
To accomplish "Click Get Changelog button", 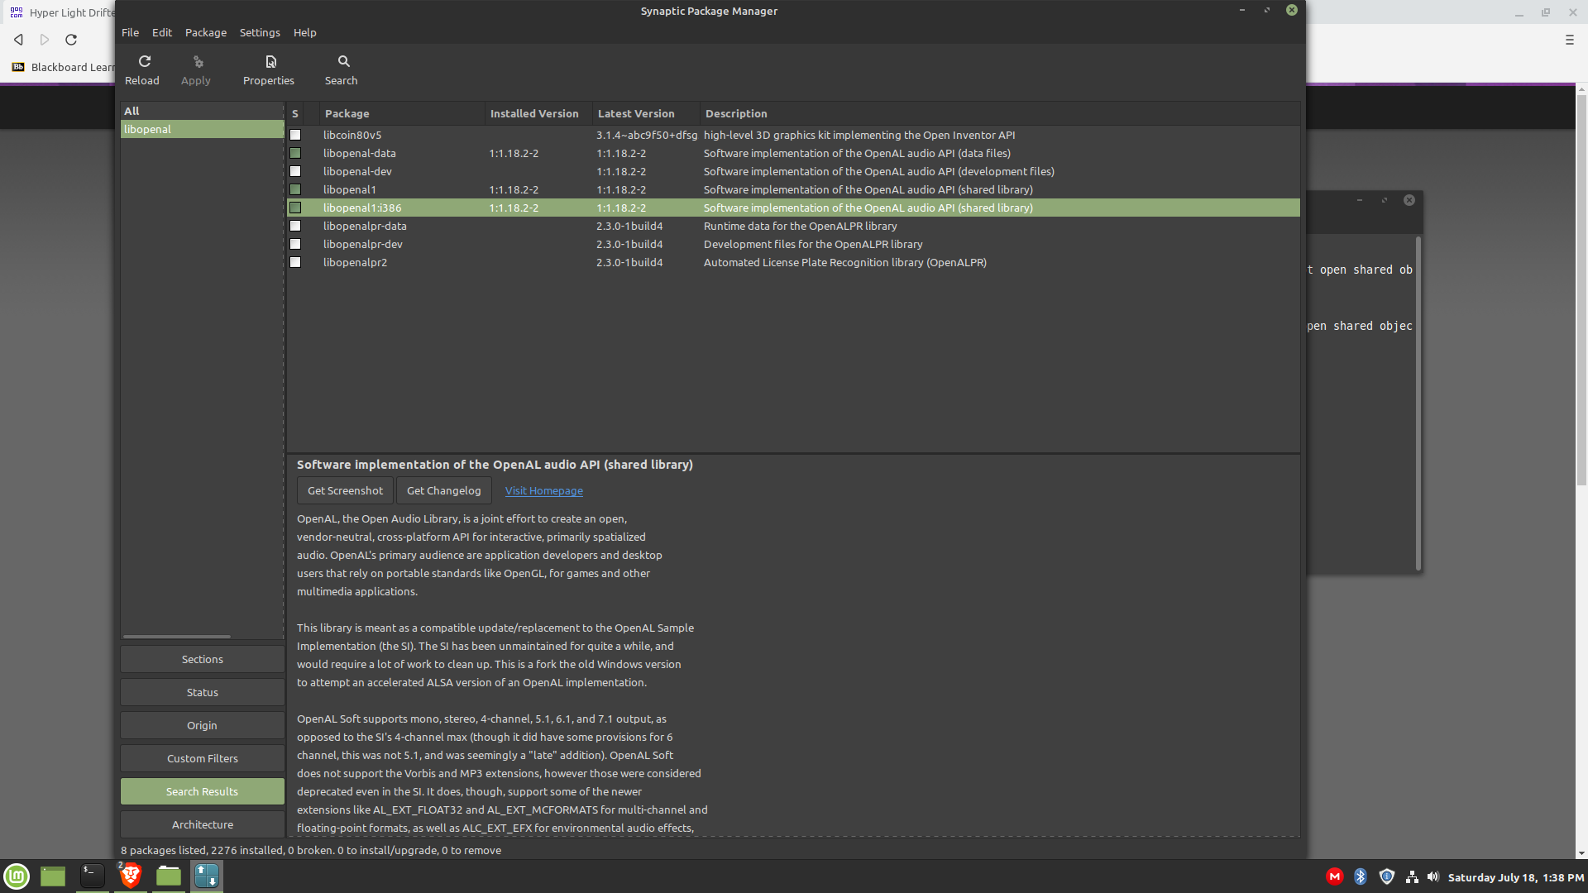I will click(443, 490).
